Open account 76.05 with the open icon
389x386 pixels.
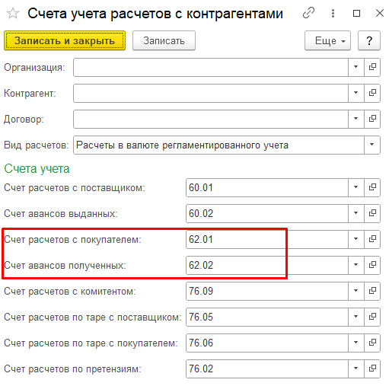pyautogui.click(x=372, y=317)
